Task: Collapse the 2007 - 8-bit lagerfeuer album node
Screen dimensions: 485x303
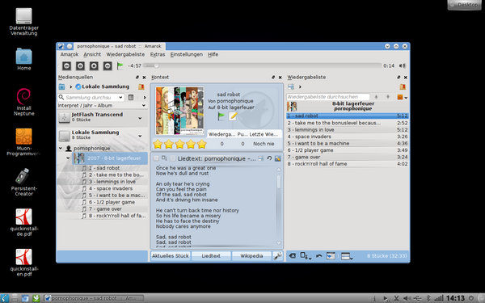Action: point(68,158)
